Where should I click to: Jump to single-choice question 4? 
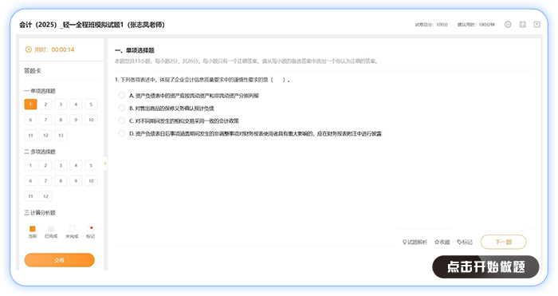click(x=76, y=105)
